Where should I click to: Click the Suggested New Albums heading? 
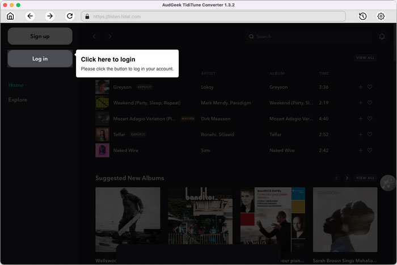[x=130, y=178]
